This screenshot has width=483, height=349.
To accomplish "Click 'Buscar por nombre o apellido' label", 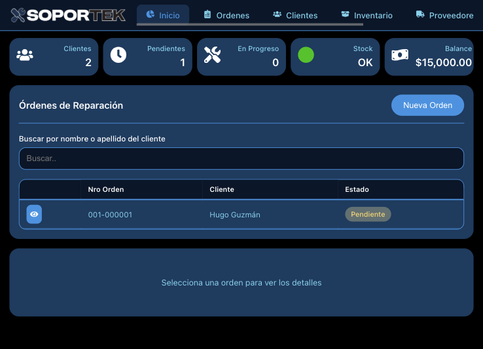I will tap(92, 139).
